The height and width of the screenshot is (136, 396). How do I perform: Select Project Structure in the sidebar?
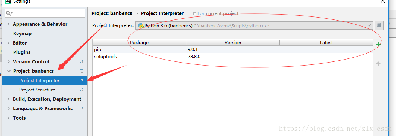coord(37,90)
